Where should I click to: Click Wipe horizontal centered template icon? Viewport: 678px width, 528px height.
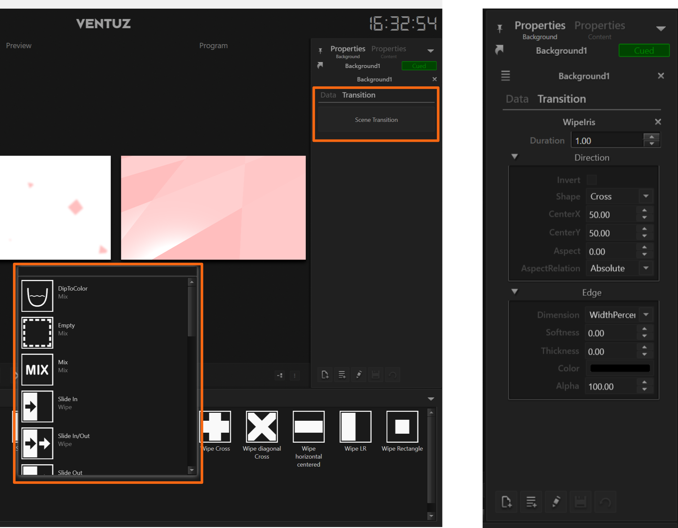pyautogui.click(x=309, y=426)
